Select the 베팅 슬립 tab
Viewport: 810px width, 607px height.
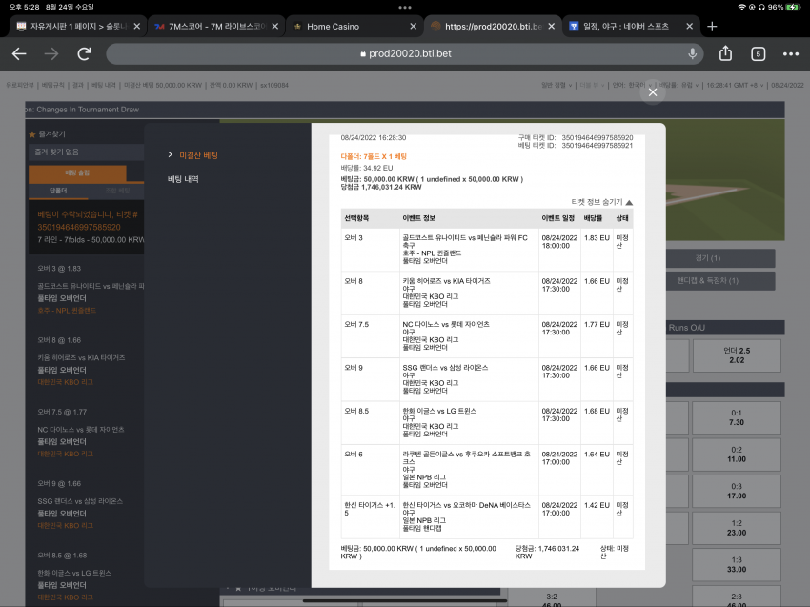coord(77,173)
